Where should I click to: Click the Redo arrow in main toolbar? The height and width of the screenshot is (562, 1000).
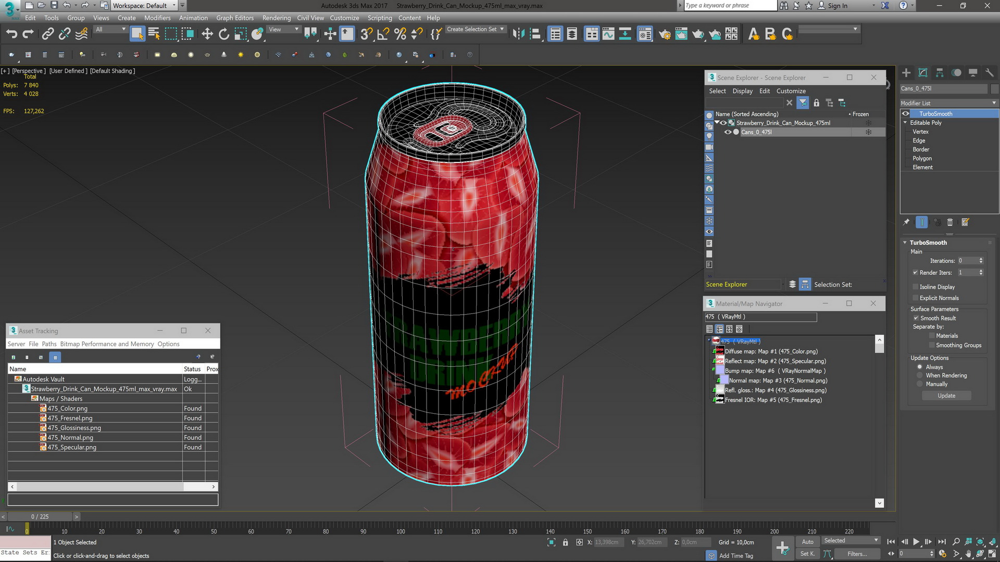click(28, 34)
